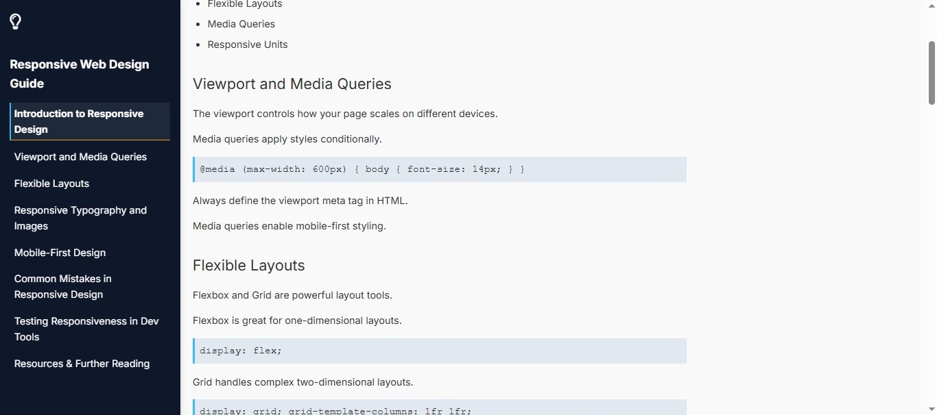
Task: Select Flexible Layouts in the sidebar
Action: [x=51, y=184]
